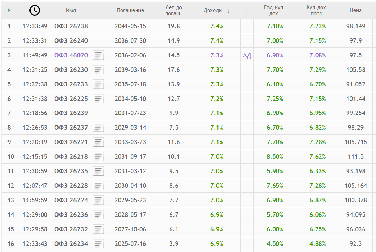This screenshot has width=376, height=252.
Task: Click the exclamation mark column header
Action: 247,10
